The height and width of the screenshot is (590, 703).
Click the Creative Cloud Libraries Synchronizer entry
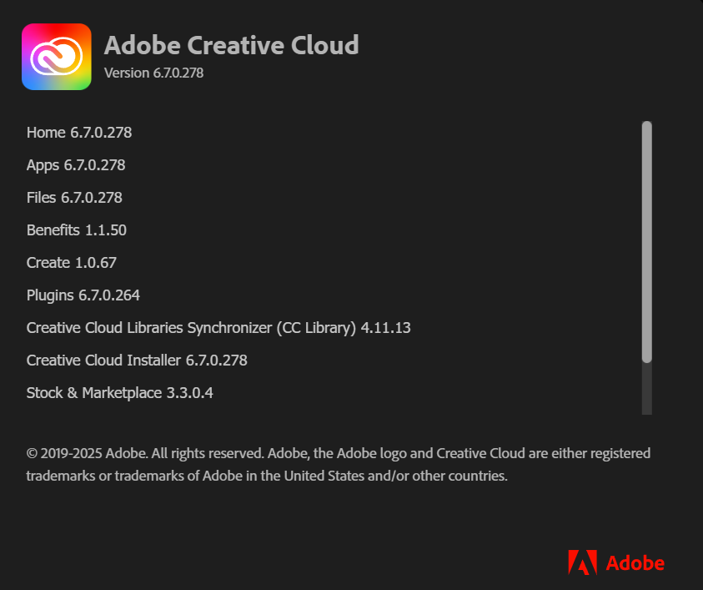point(192,328)
